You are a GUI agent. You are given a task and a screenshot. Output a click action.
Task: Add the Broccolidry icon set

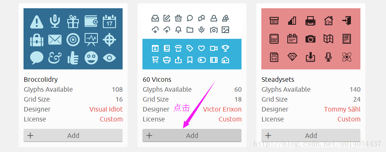tap(73, 135)
